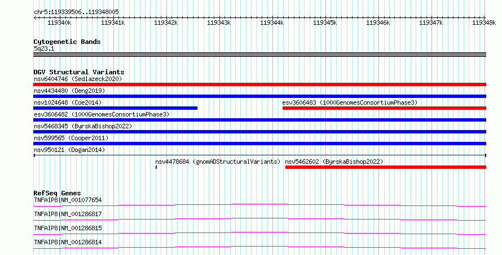
Task: Select the blue nsv4434480 variant bar
Action: point(259,96)
